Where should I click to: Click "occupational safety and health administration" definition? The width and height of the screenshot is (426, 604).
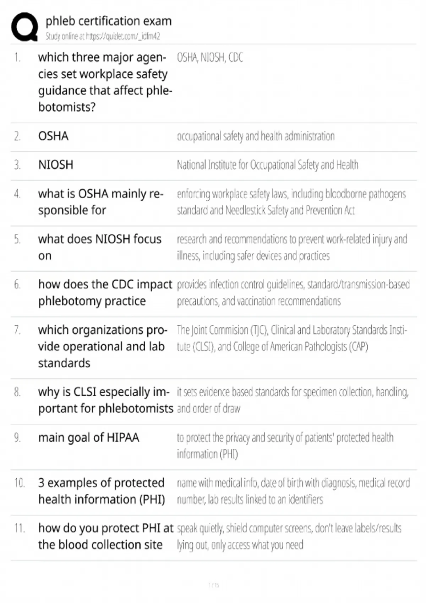256,136
